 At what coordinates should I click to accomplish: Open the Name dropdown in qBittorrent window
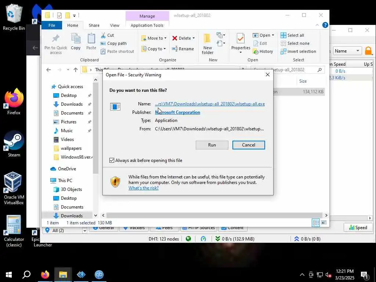click(x=347, y=51)
